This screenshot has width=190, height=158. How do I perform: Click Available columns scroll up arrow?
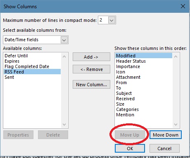tap(64, 57)
